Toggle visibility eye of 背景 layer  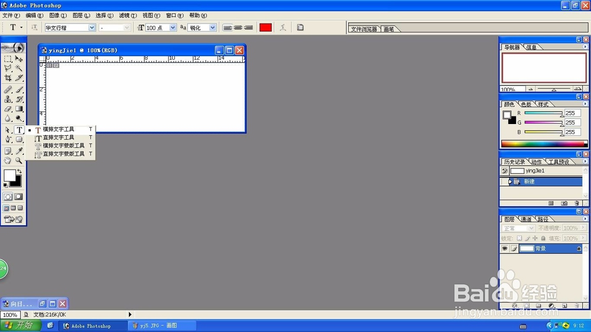[x=504, y=249]
